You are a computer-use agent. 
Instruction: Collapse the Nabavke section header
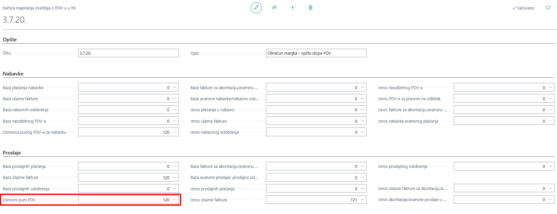coord(13,74)
